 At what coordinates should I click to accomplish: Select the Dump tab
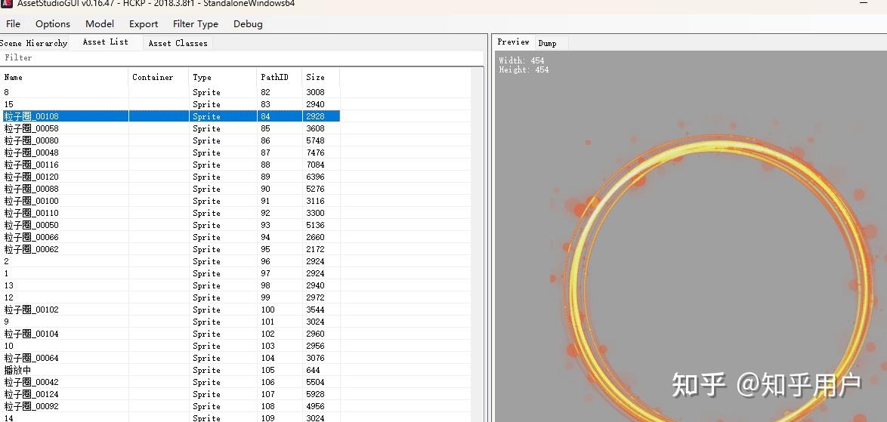coord(547,43)
